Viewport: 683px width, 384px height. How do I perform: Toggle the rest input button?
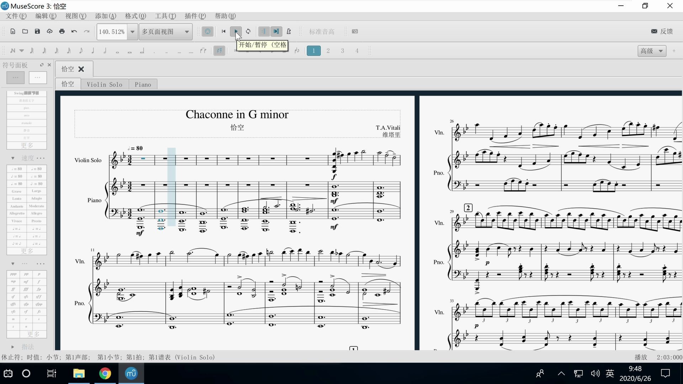pos(219,51)
